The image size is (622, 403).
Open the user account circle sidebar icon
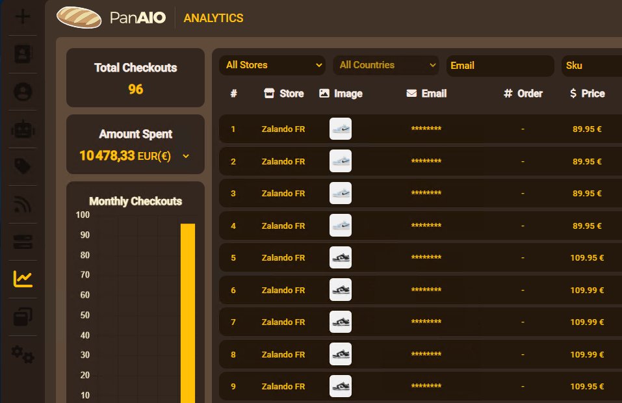click(x=23, y=92)
